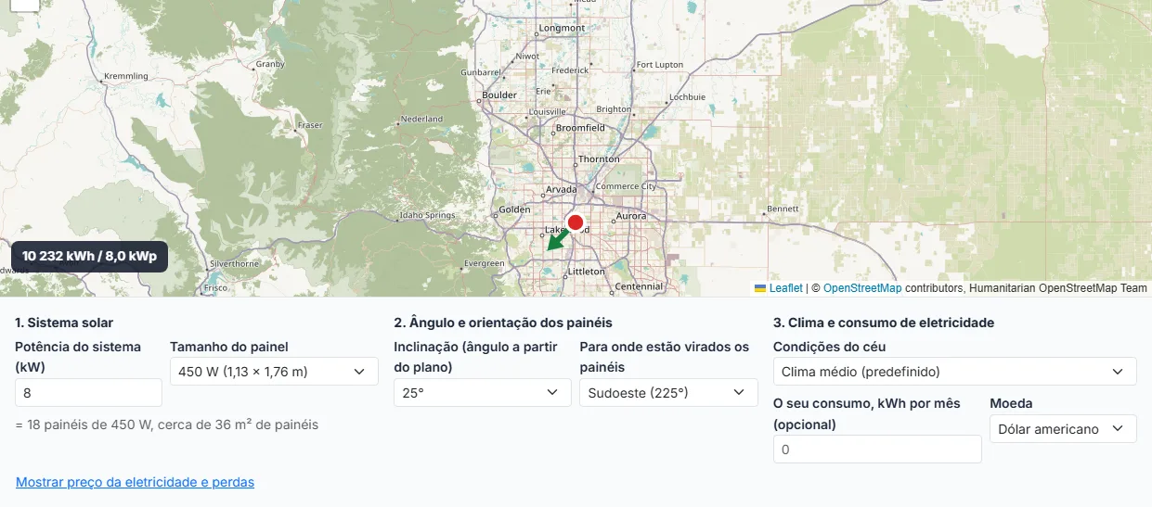Open Mostrar preço da eletricidade e perdas link
1152x507 pixels.
pos(135,482)
